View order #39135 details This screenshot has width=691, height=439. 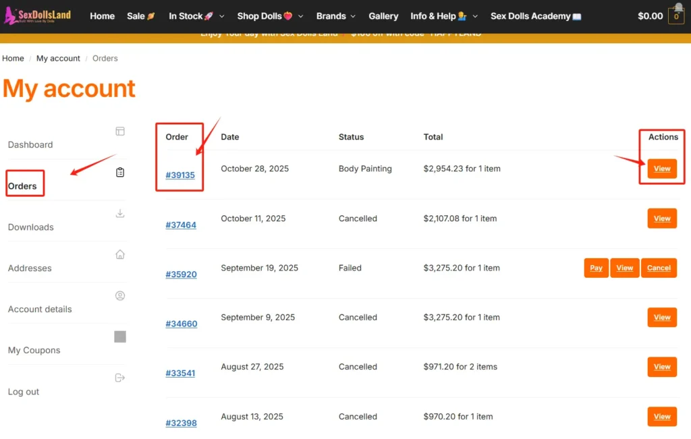(x=662, y=169)
